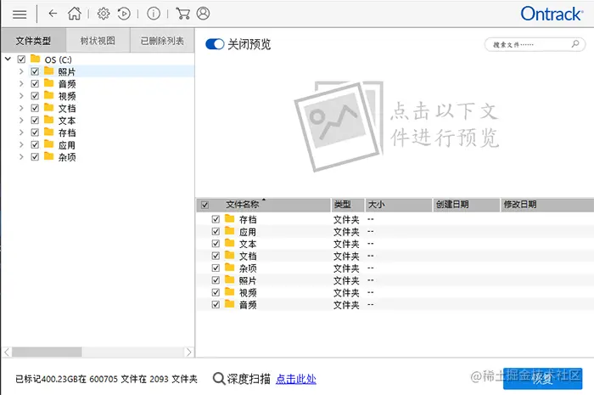
Task: Uncheck 音频 checkbox in tree
Action: pos(35,83)
